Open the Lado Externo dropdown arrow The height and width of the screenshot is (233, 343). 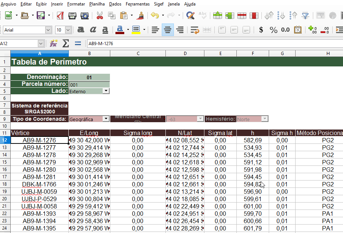106,91
